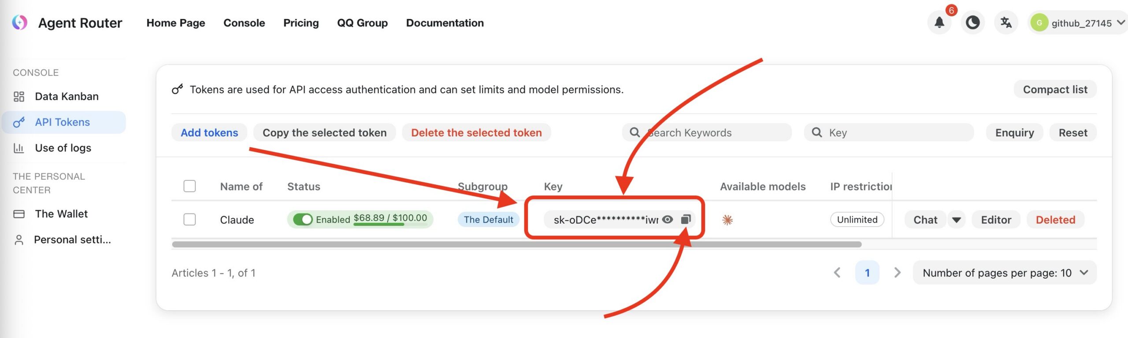Open the Documentation menu item
Viewport: 1128px width, 338px height.
click(445, 23)
